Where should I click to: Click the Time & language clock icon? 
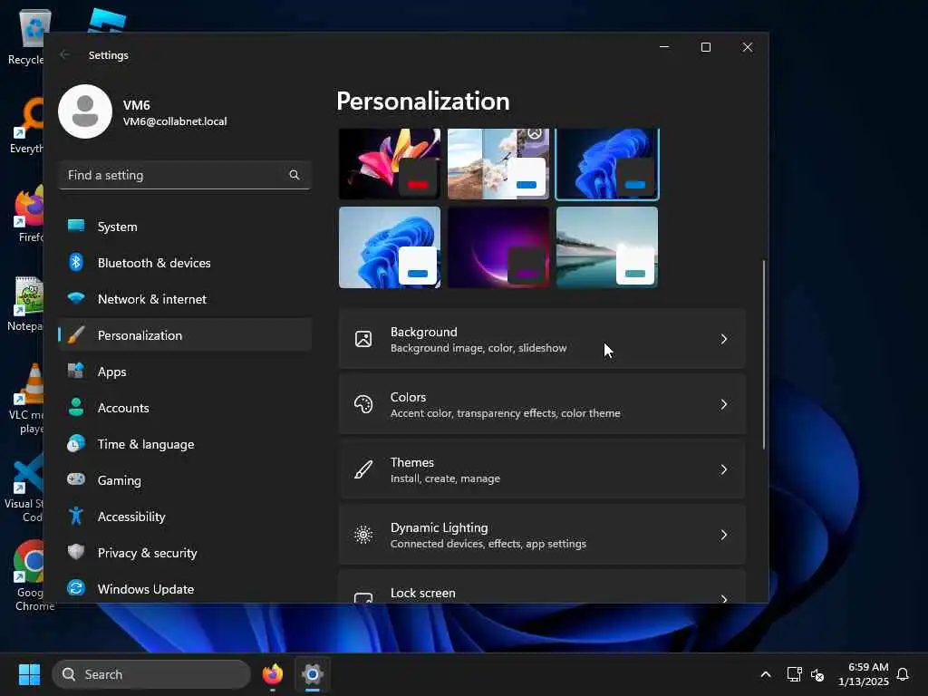[76, 443]
